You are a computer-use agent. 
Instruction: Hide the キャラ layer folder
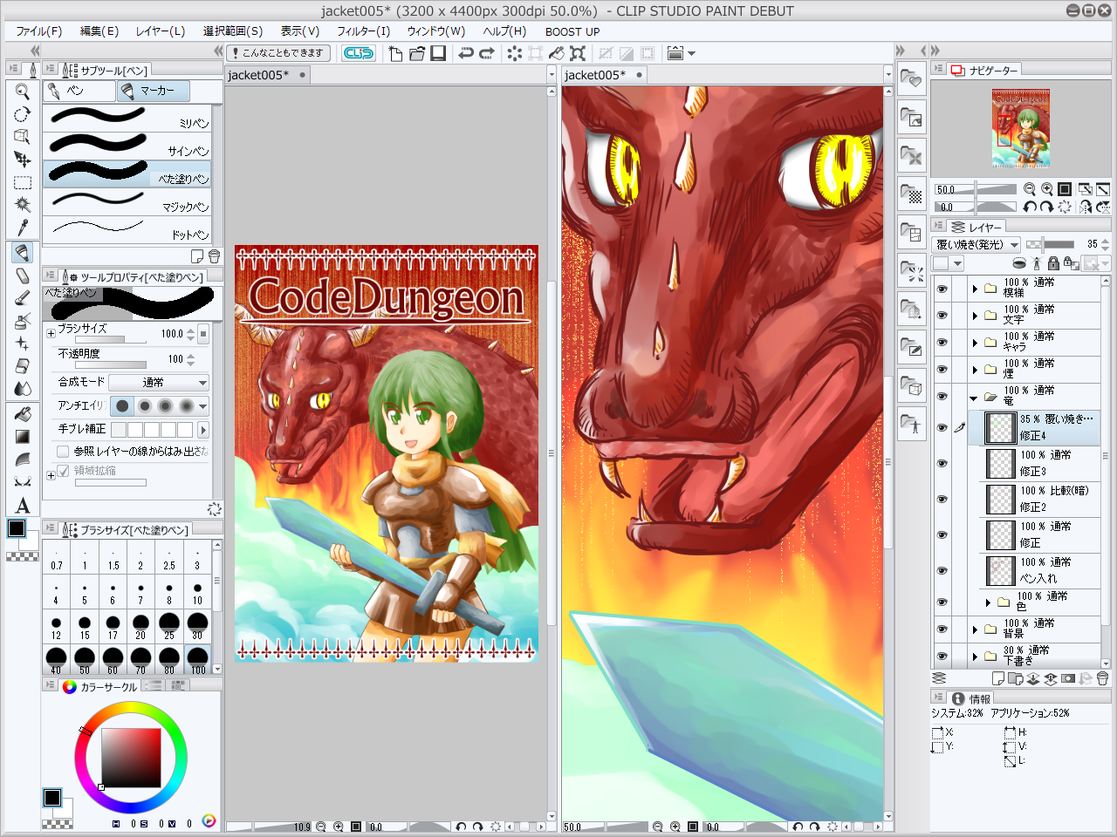[942, 342]
